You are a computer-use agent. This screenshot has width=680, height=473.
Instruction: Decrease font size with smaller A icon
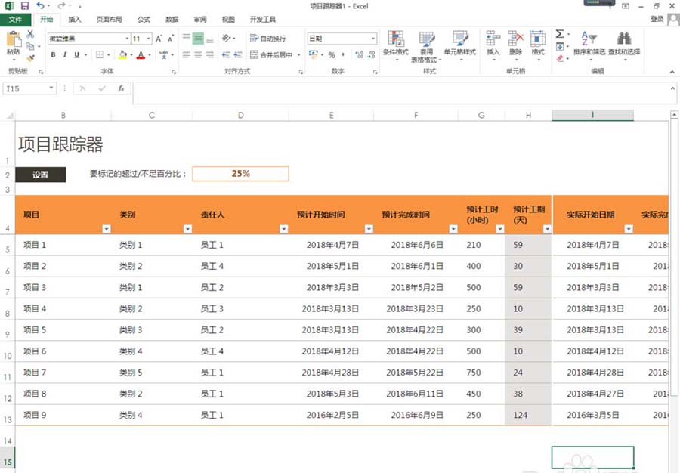point(171,39)
